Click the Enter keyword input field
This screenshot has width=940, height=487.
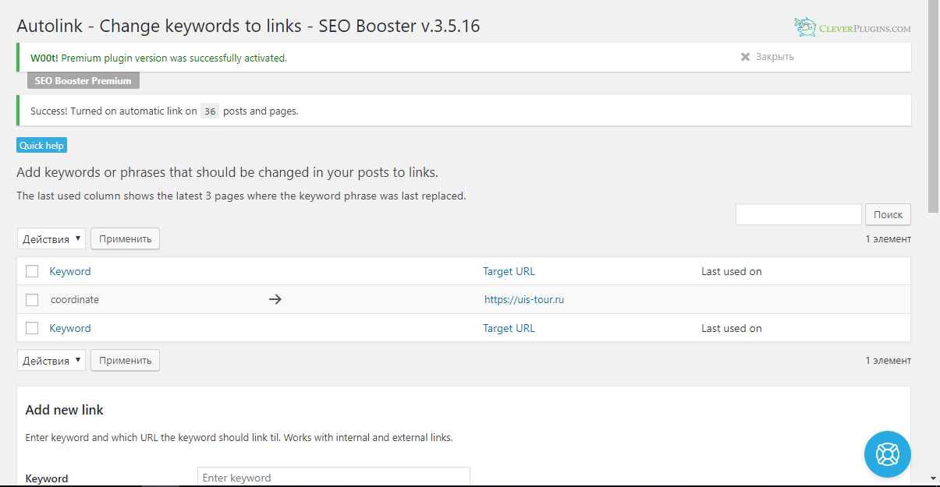(334, 477)
